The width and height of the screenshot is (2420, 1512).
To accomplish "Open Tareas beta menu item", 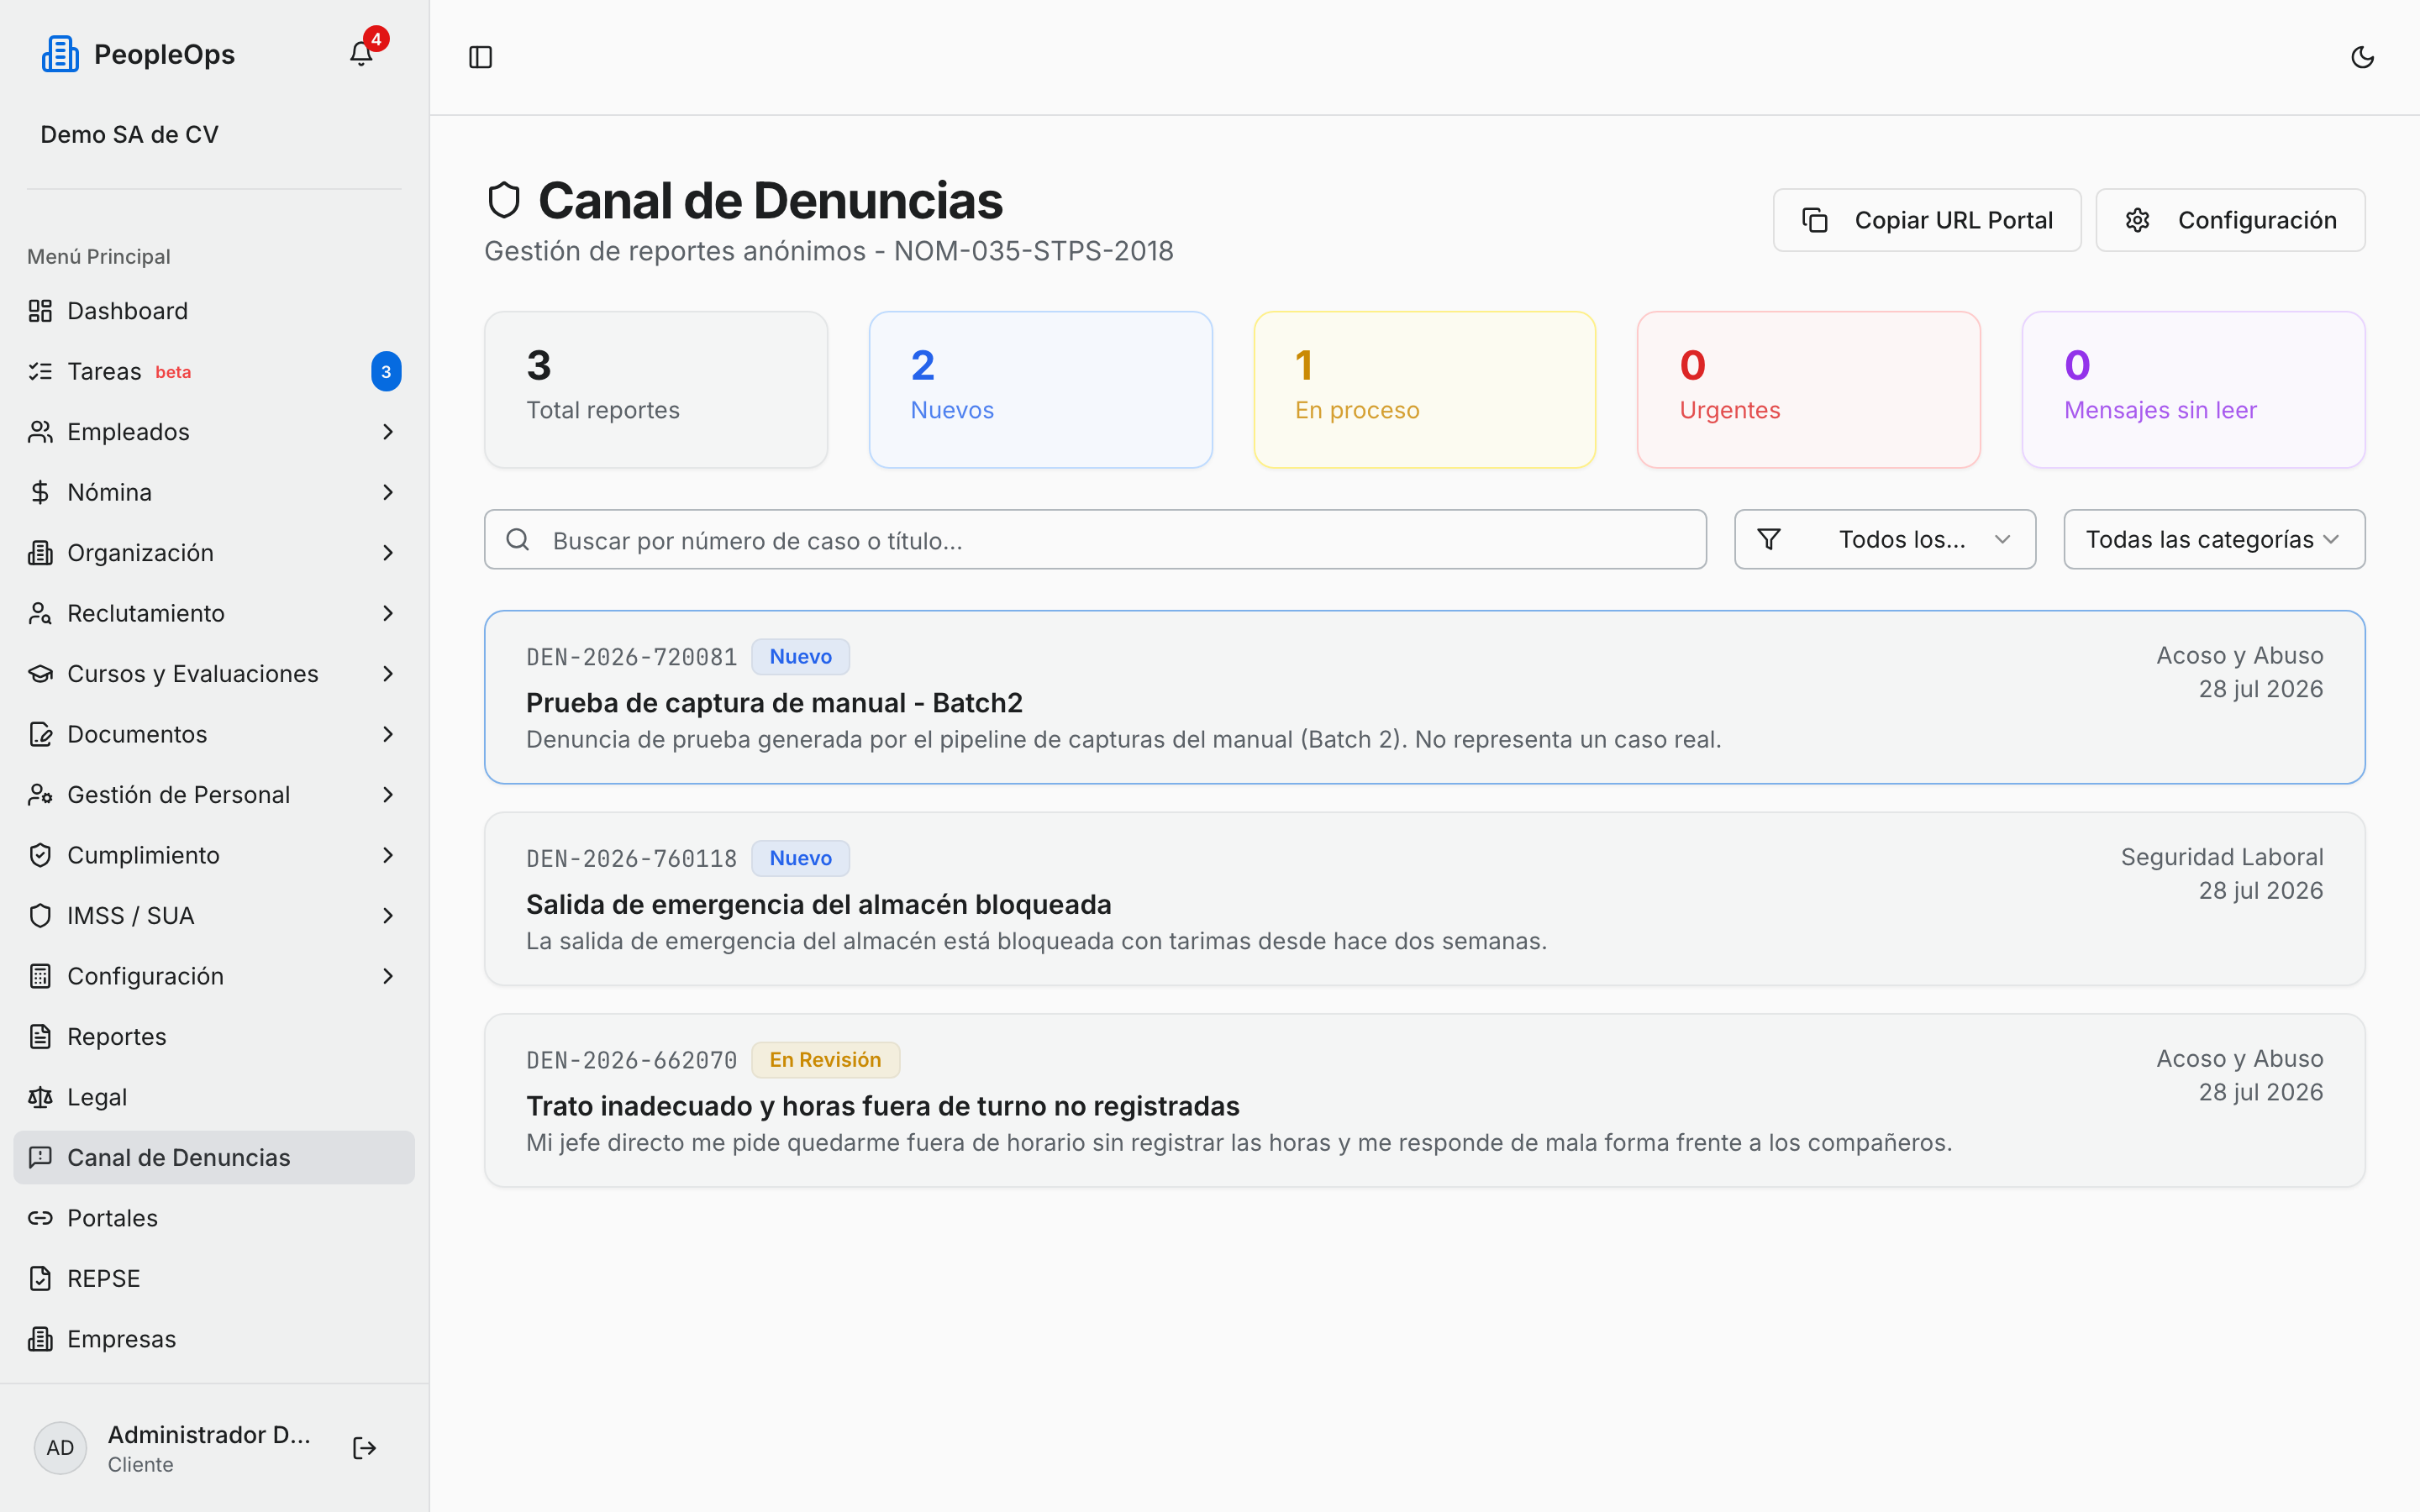I will pos(214,372).
